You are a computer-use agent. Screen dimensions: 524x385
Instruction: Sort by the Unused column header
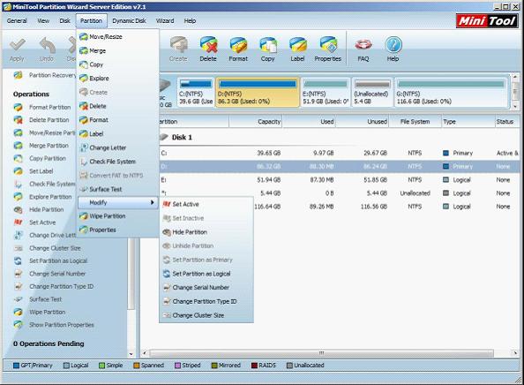(x=363, y=122)
